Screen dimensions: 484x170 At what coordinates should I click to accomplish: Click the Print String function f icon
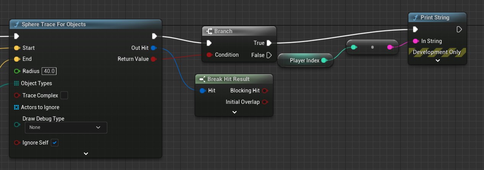coord(415,17)
